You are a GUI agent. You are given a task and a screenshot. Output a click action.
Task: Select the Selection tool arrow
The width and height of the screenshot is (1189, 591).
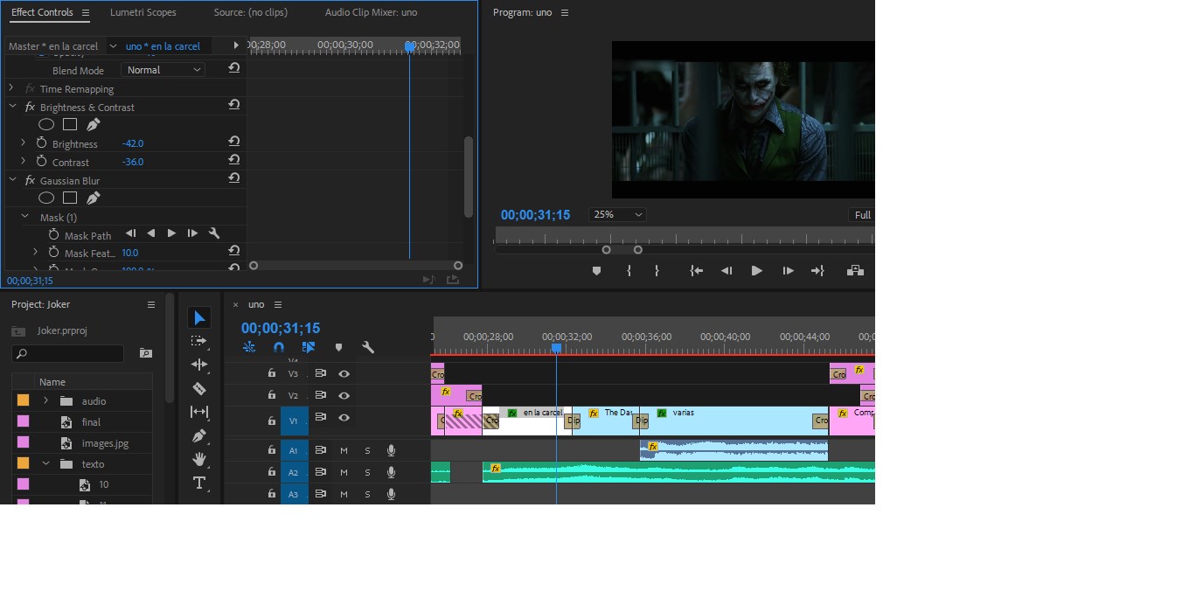[199, 317]
